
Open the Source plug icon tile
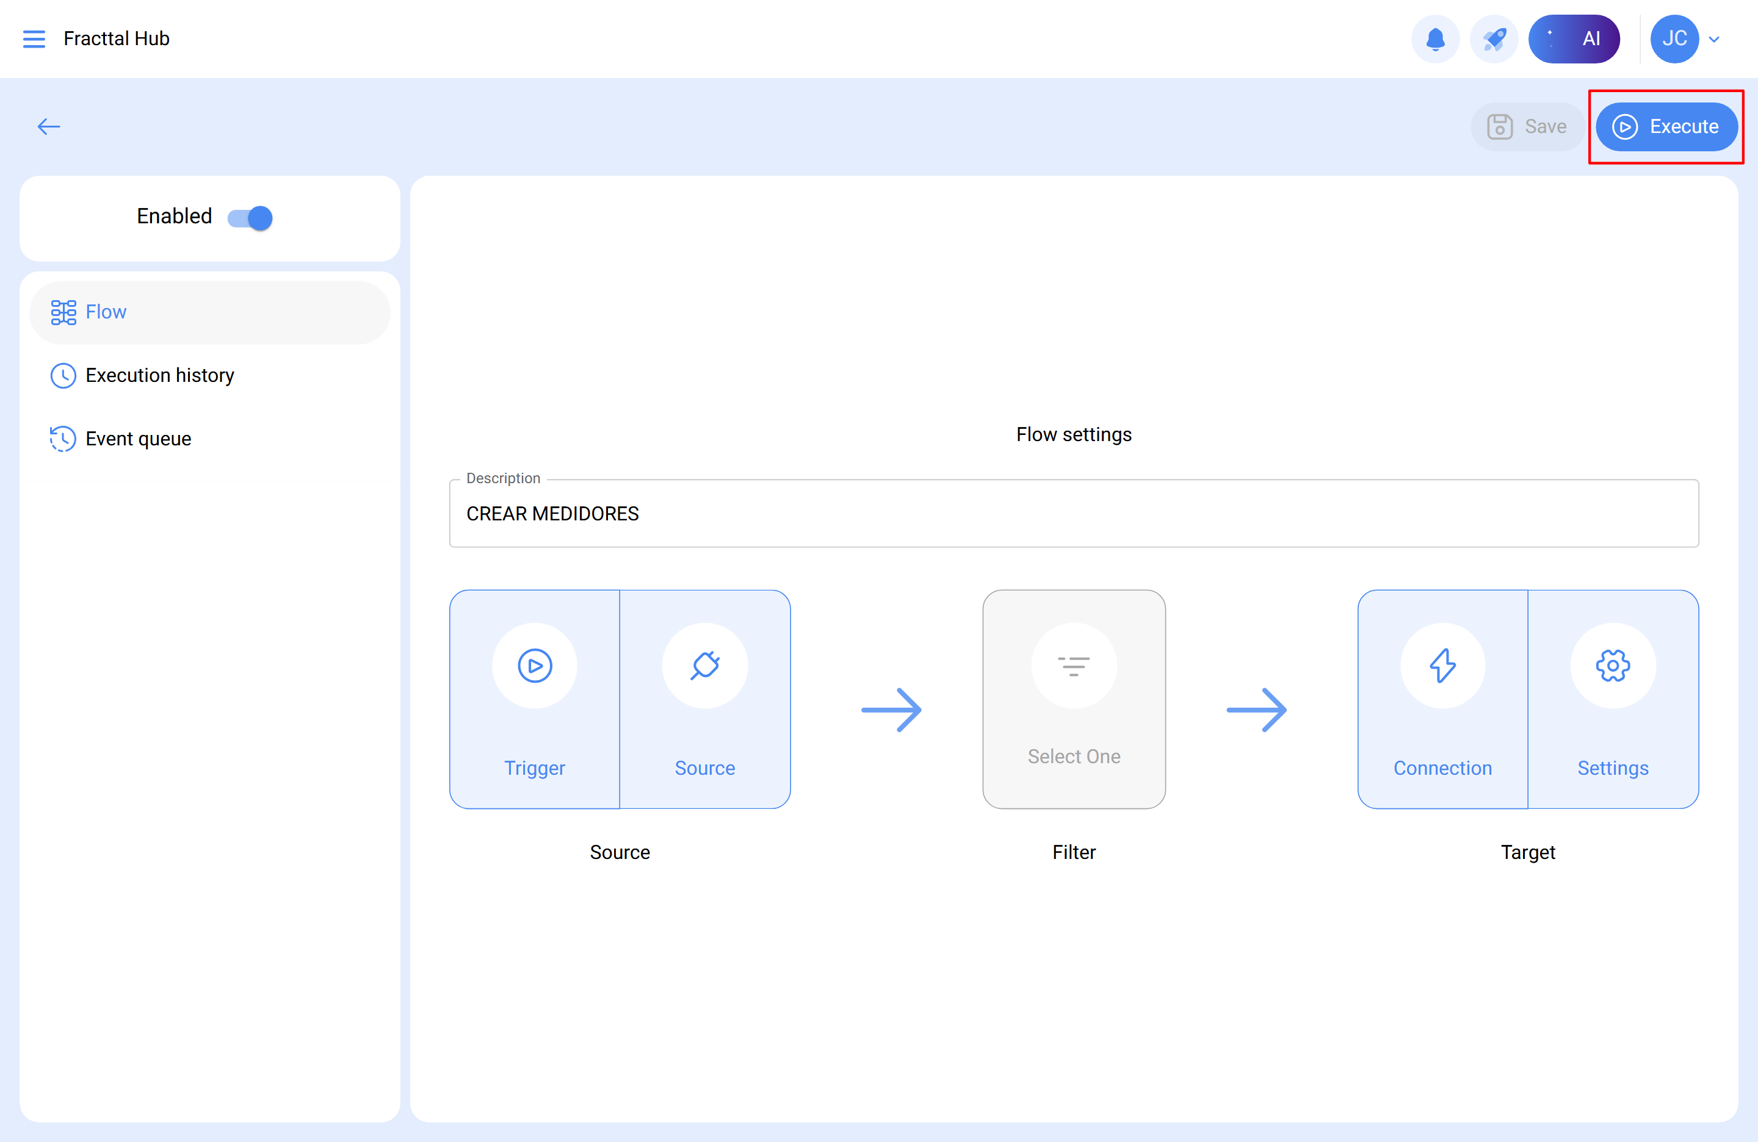[704, 698]
